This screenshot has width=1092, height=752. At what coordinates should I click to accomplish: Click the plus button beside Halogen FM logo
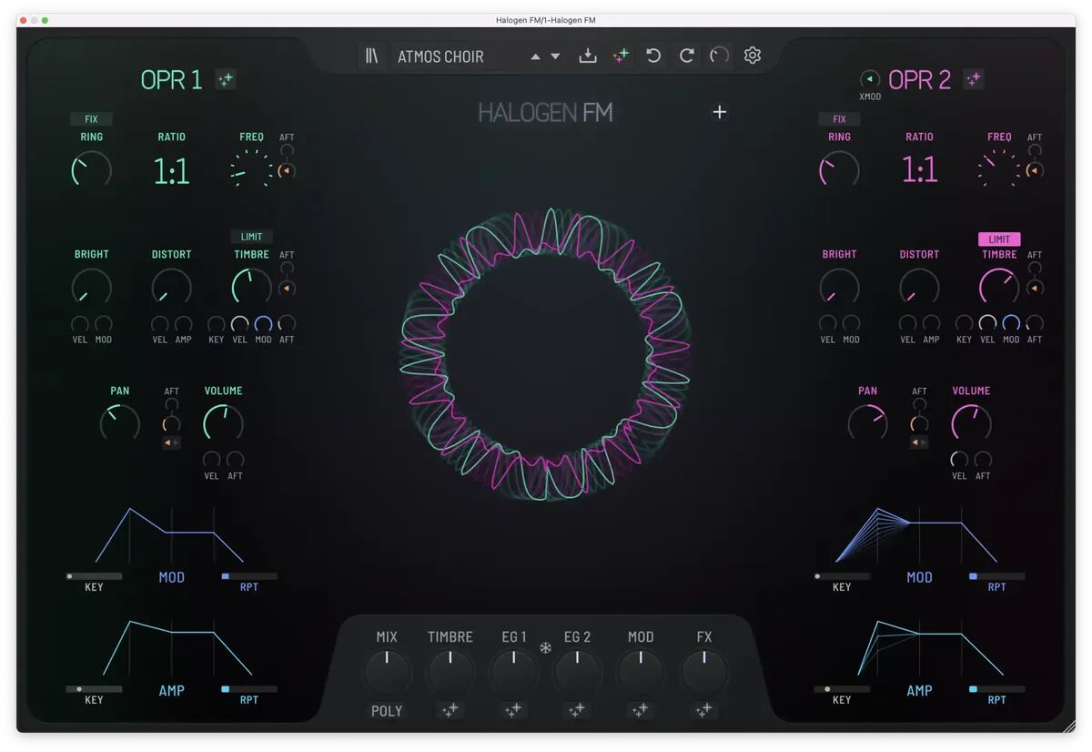(720, 112)
